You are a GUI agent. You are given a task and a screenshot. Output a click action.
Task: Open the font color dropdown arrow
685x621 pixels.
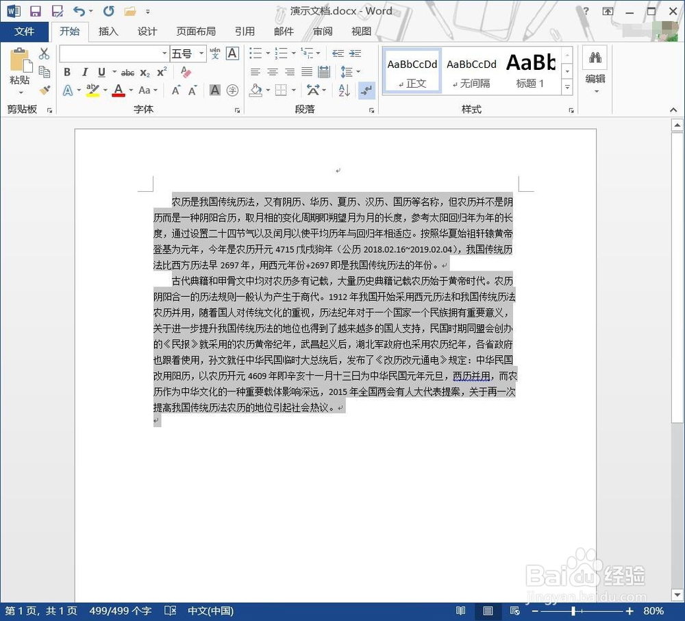(131, 90)
